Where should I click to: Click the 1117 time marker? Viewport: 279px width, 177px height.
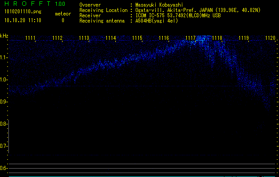(x=190, y=38)
